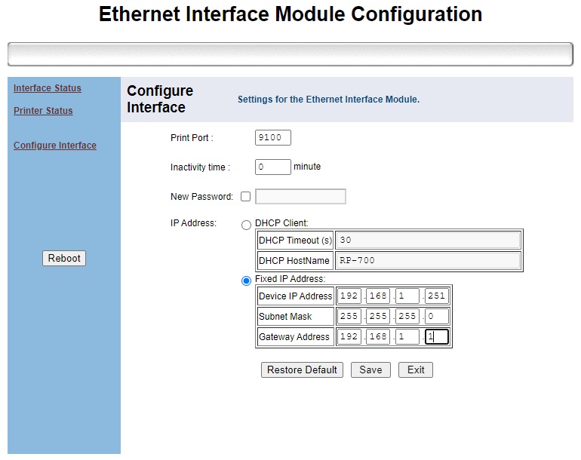The width and height of the screenshot is (581, 460).
Task: Click the Print Port input field
Action: pos(273,138)
